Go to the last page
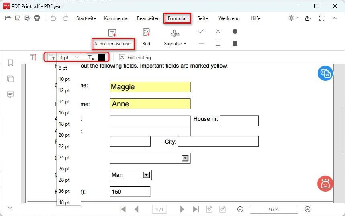The height and width of the screenshot is (216, 345). (x=196, y=209)
